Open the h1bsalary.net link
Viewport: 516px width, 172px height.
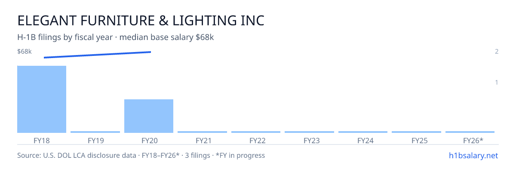click(473, 155)
